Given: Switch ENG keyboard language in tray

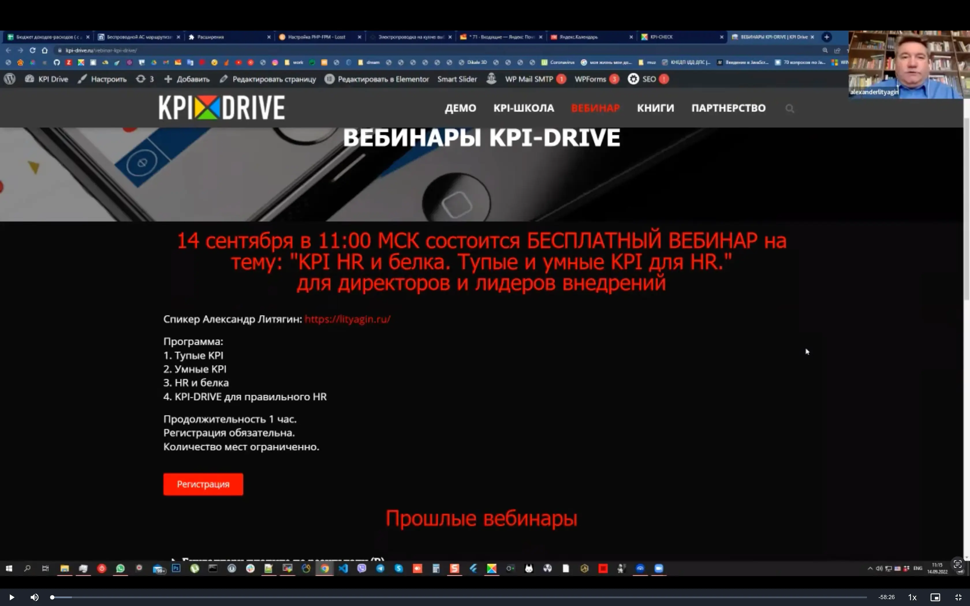Looking at the screenshot, I should [918, 568].
